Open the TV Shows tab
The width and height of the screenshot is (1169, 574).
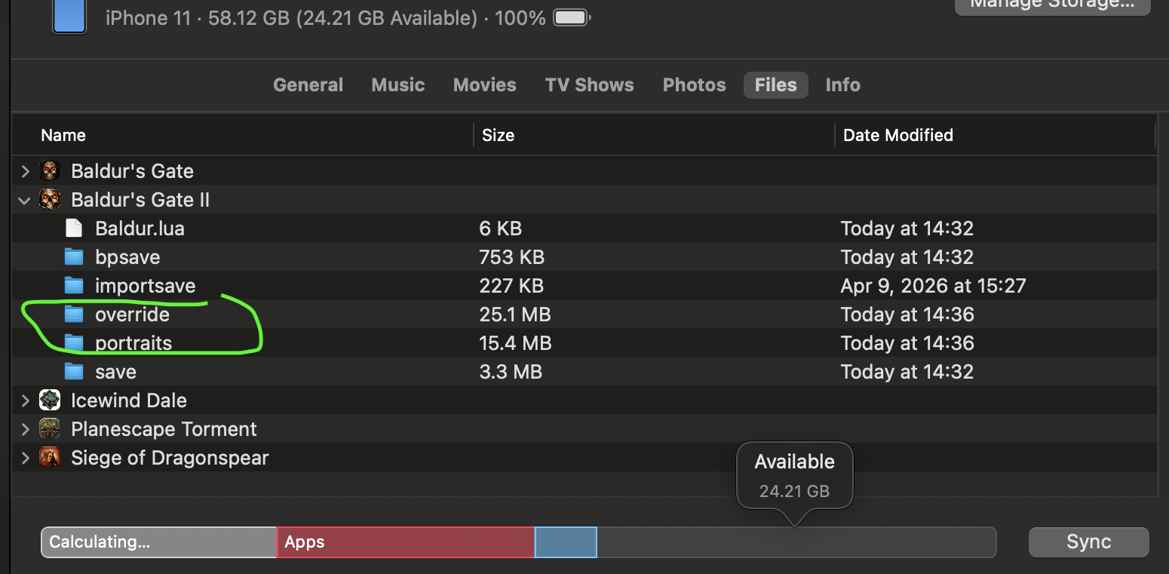pos(590,85)
